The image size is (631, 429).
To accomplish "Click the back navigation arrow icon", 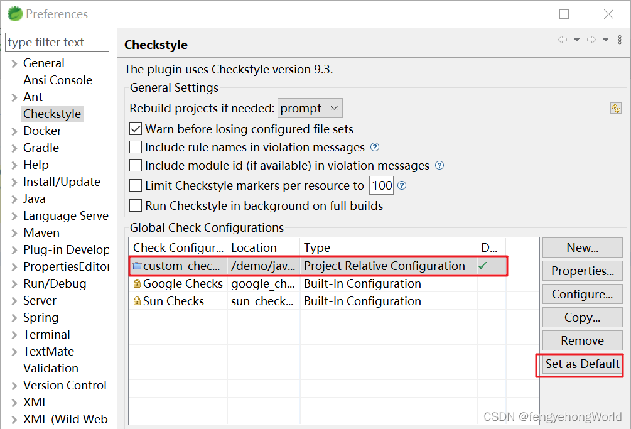I will (x=562, y=40).
